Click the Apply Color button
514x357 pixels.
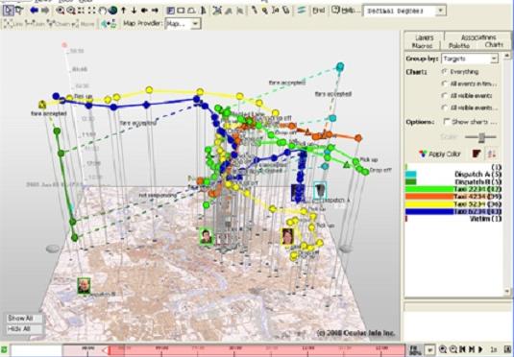point(439,154)
